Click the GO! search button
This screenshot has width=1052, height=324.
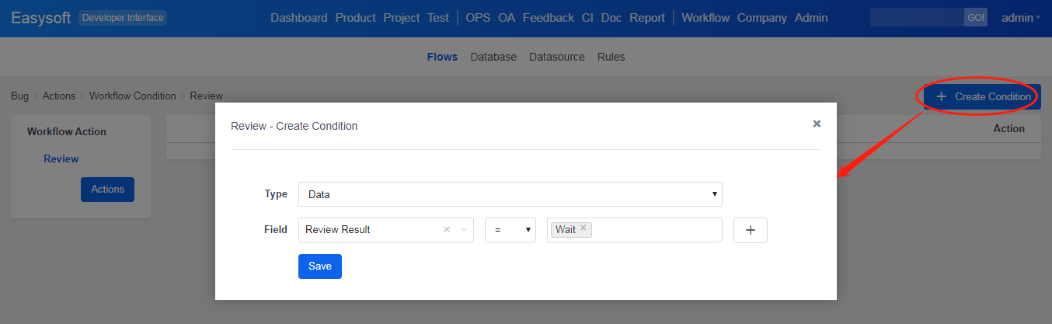[x=975, y=18]
